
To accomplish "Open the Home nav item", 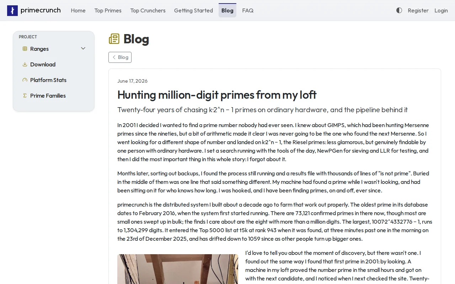I will [78, 11].
